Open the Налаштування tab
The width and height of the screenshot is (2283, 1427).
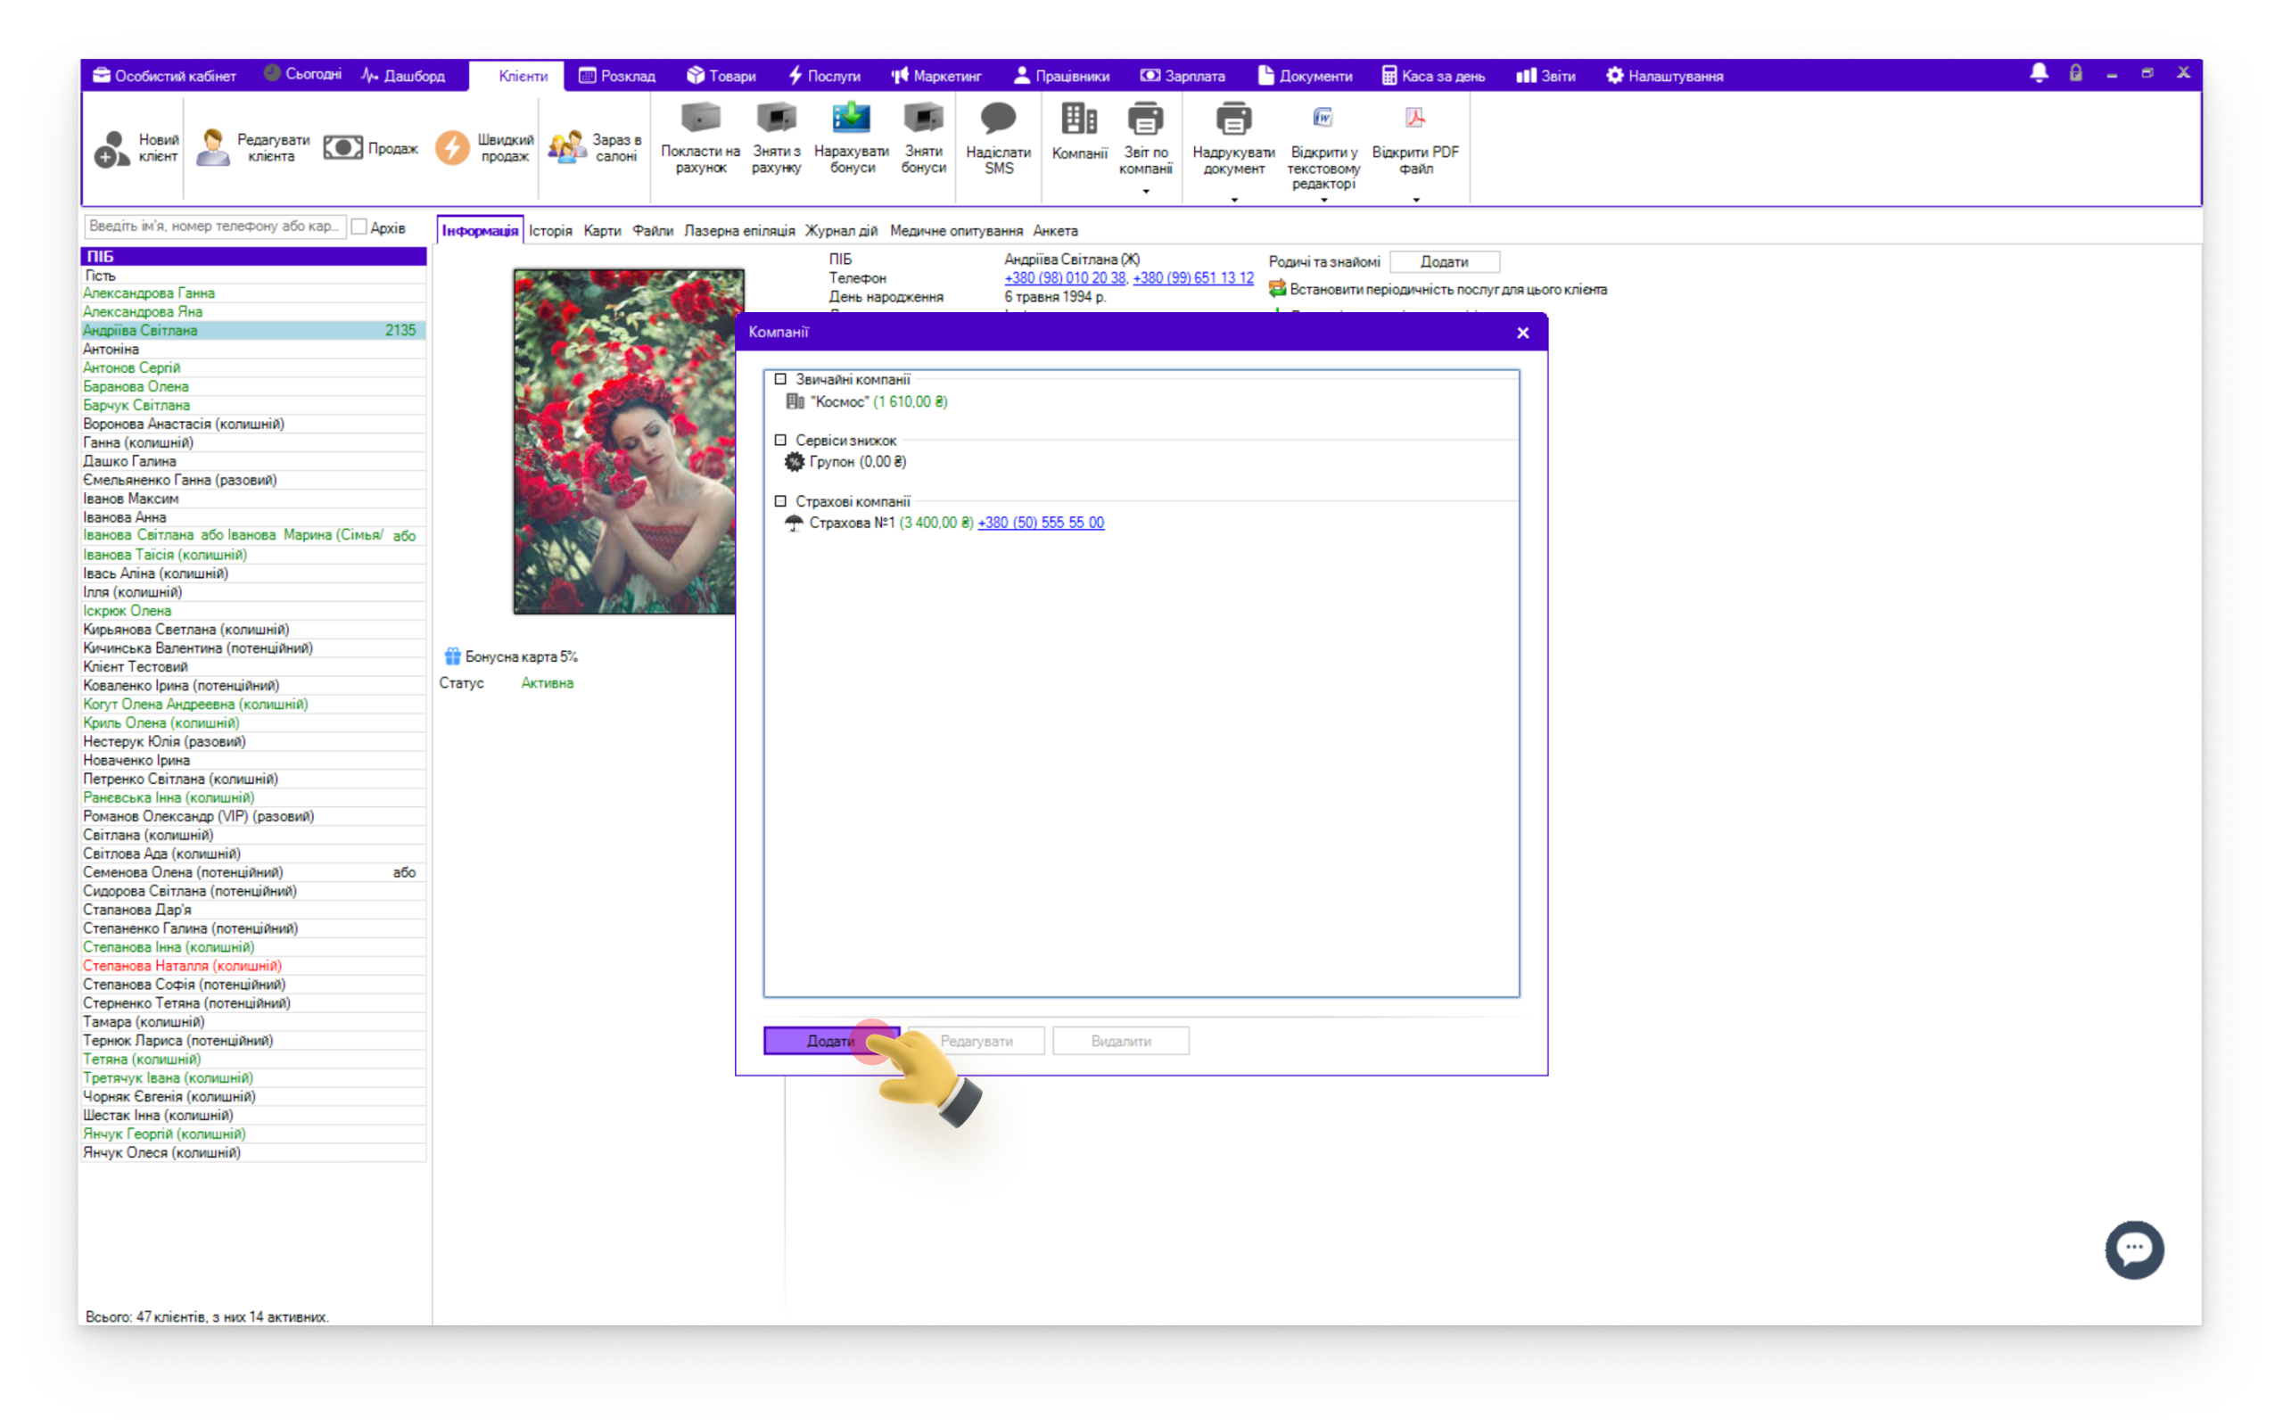pos(1665,76)
